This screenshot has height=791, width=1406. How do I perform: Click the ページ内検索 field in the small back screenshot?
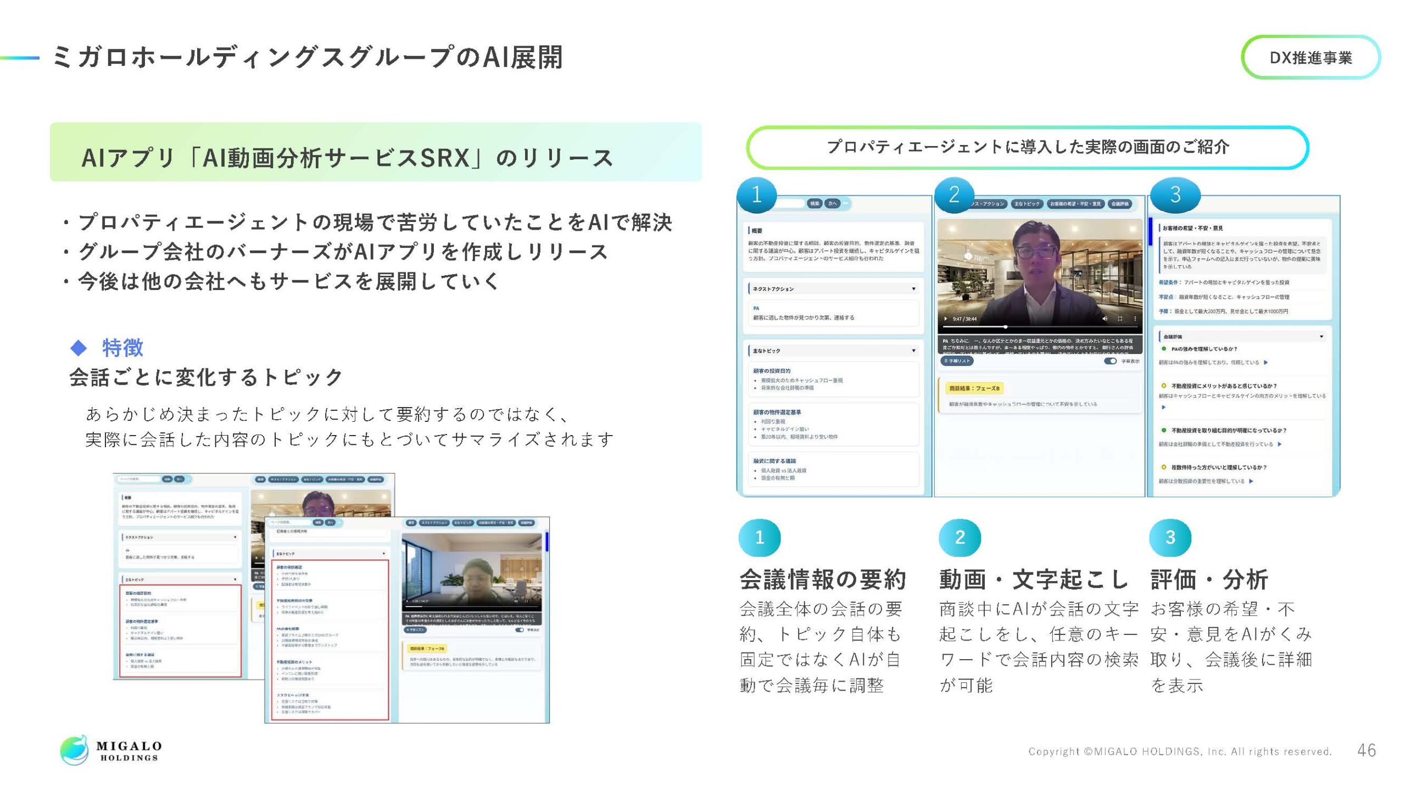[x=138, y=479]
